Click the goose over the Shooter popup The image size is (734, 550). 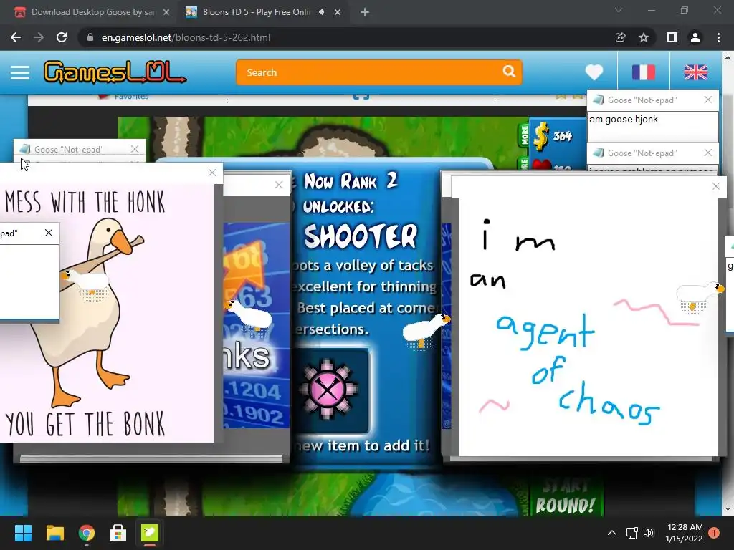[426, 331]
